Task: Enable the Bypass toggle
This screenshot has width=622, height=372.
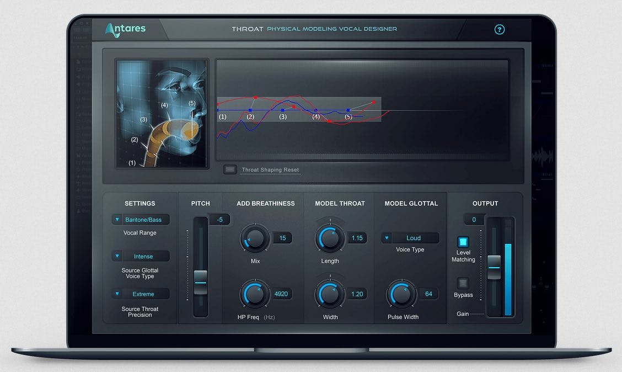Action: pos(463,283)
